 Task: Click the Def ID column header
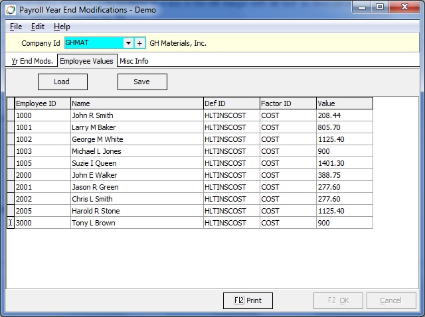[x=231, y=103]
